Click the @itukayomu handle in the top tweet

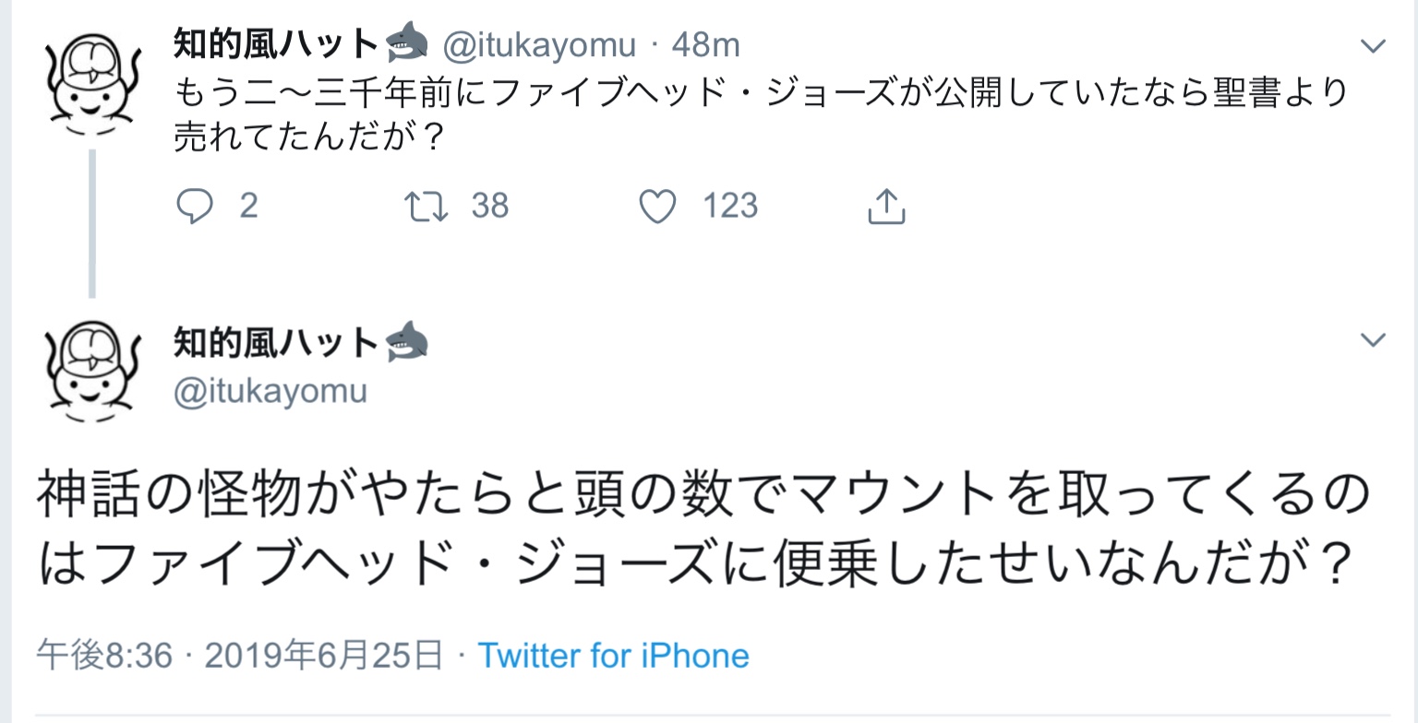[x=539, y=44]
